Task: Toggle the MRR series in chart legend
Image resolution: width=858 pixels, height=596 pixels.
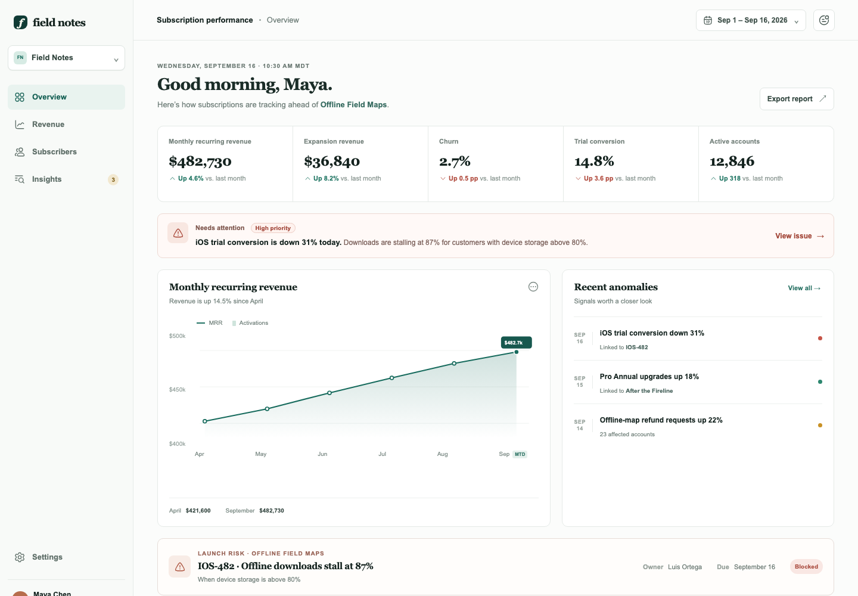Action: coord(210,323)
